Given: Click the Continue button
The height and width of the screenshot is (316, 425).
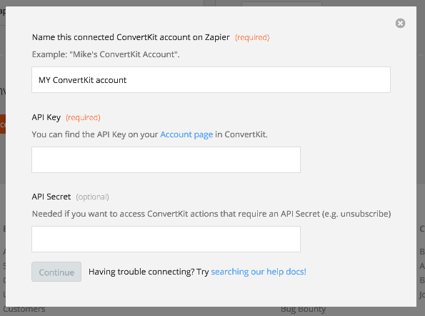Looking at the screenshot, I should click(x=56, y=272).
